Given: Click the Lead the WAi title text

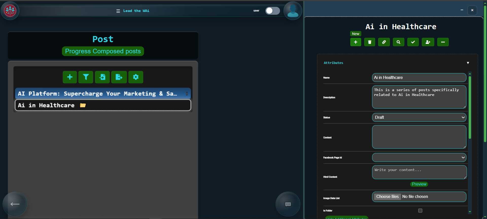Looking at the screenshot, I should pos(136,11).
